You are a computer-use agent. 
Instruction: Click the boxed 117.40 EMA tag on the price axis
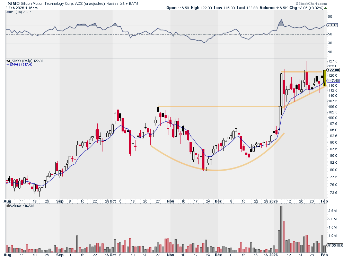click(333, 80)
